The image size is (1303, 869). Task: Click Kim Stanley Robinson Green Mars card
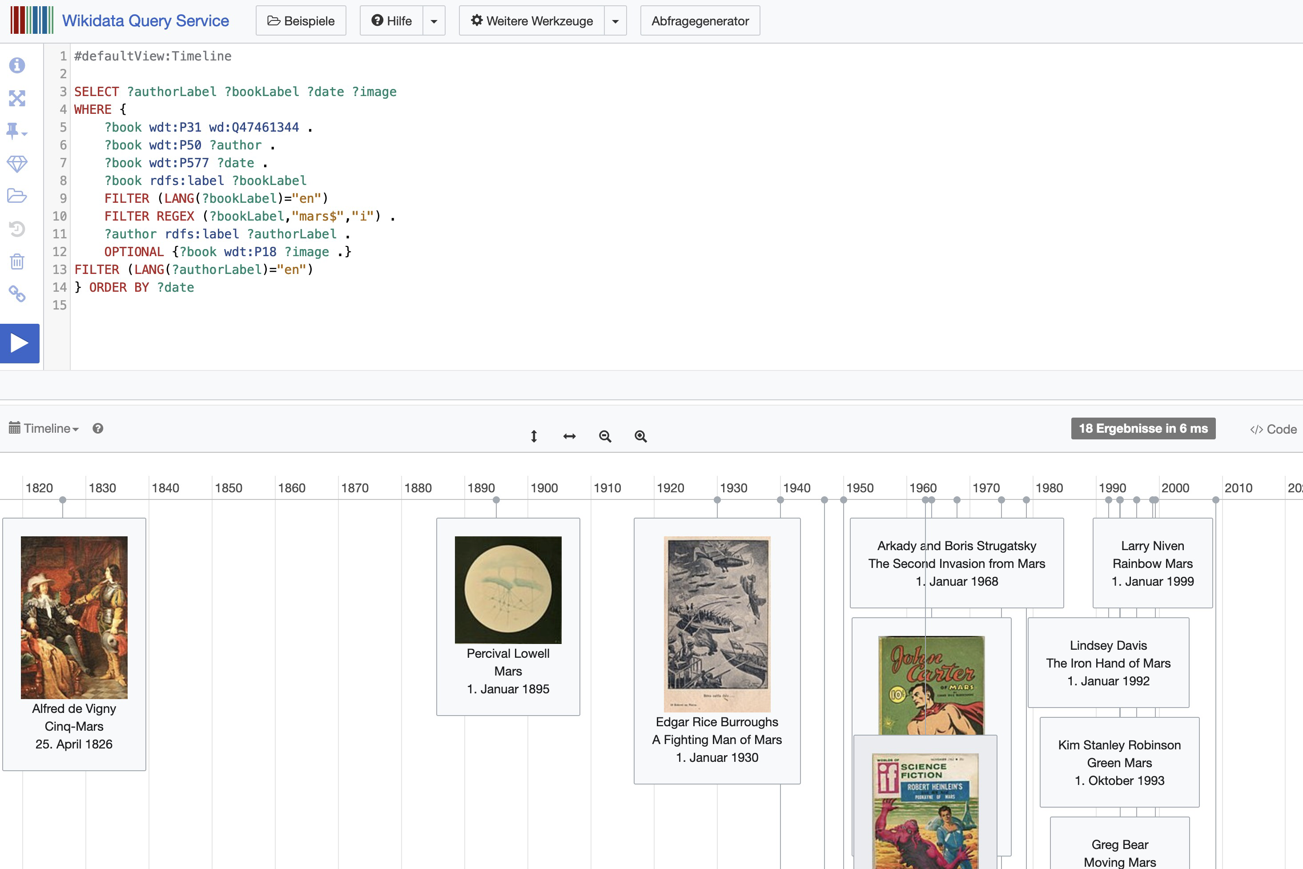click(1119, 762)
